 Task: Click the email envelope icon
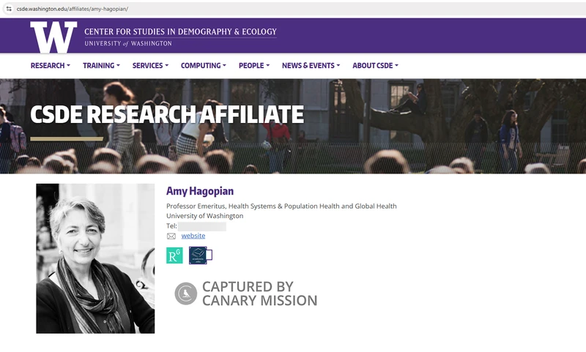point(171,236)
